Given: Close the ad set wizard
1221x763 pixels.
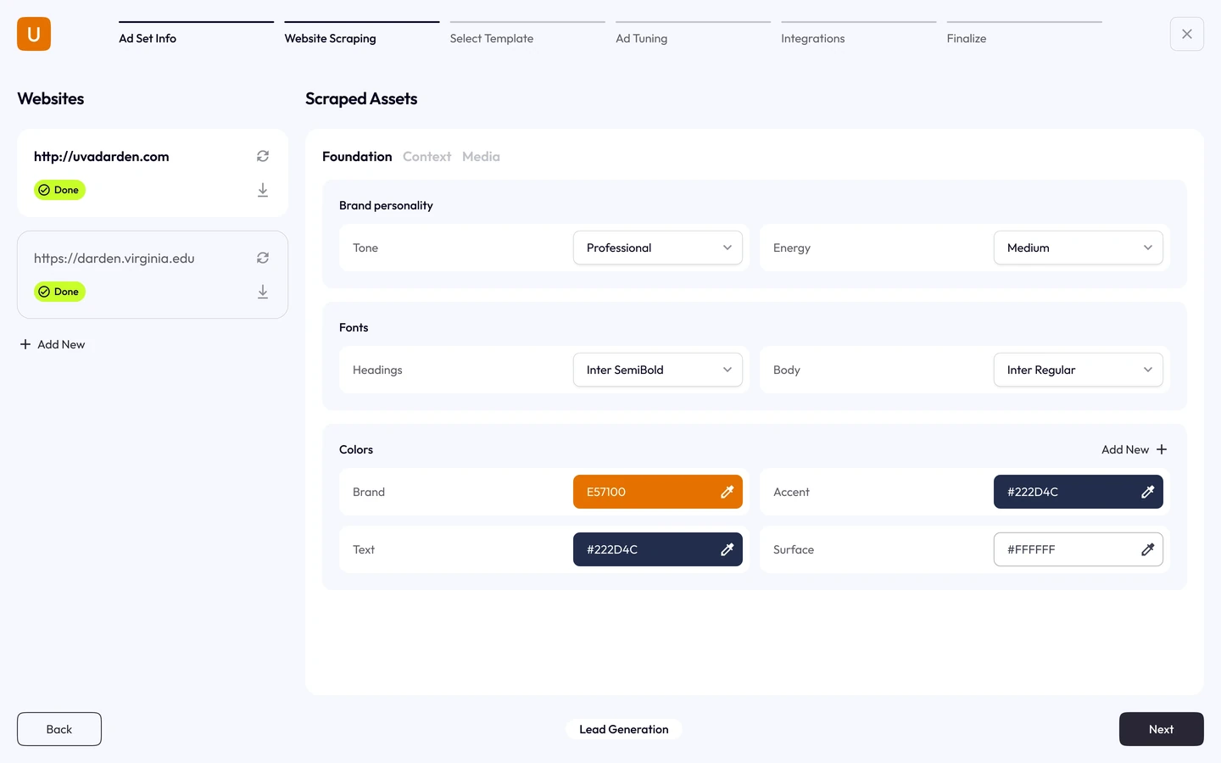Looking at the screenshot, I should coord(1187,34).
